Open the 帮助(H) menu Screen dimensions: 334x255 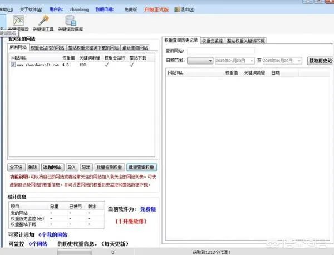click(6, 9)
